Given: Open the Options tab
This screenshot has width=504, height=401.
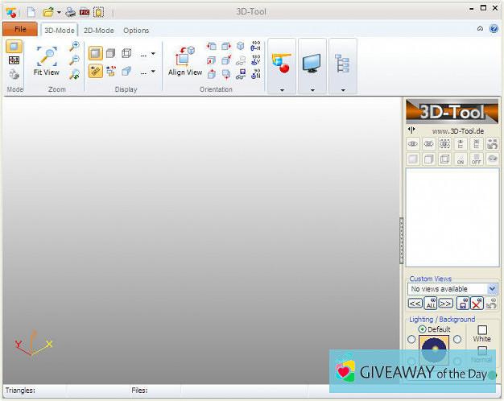Looking at the screenshot, I should tap(136, 31).
